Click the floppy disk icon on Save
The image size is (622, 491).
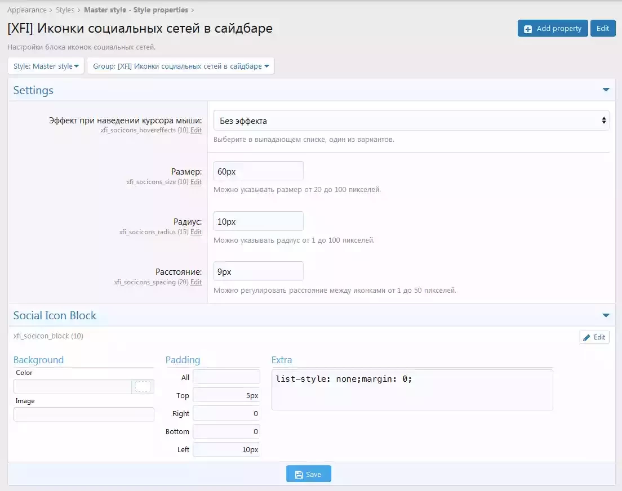(x=299, y=474)
